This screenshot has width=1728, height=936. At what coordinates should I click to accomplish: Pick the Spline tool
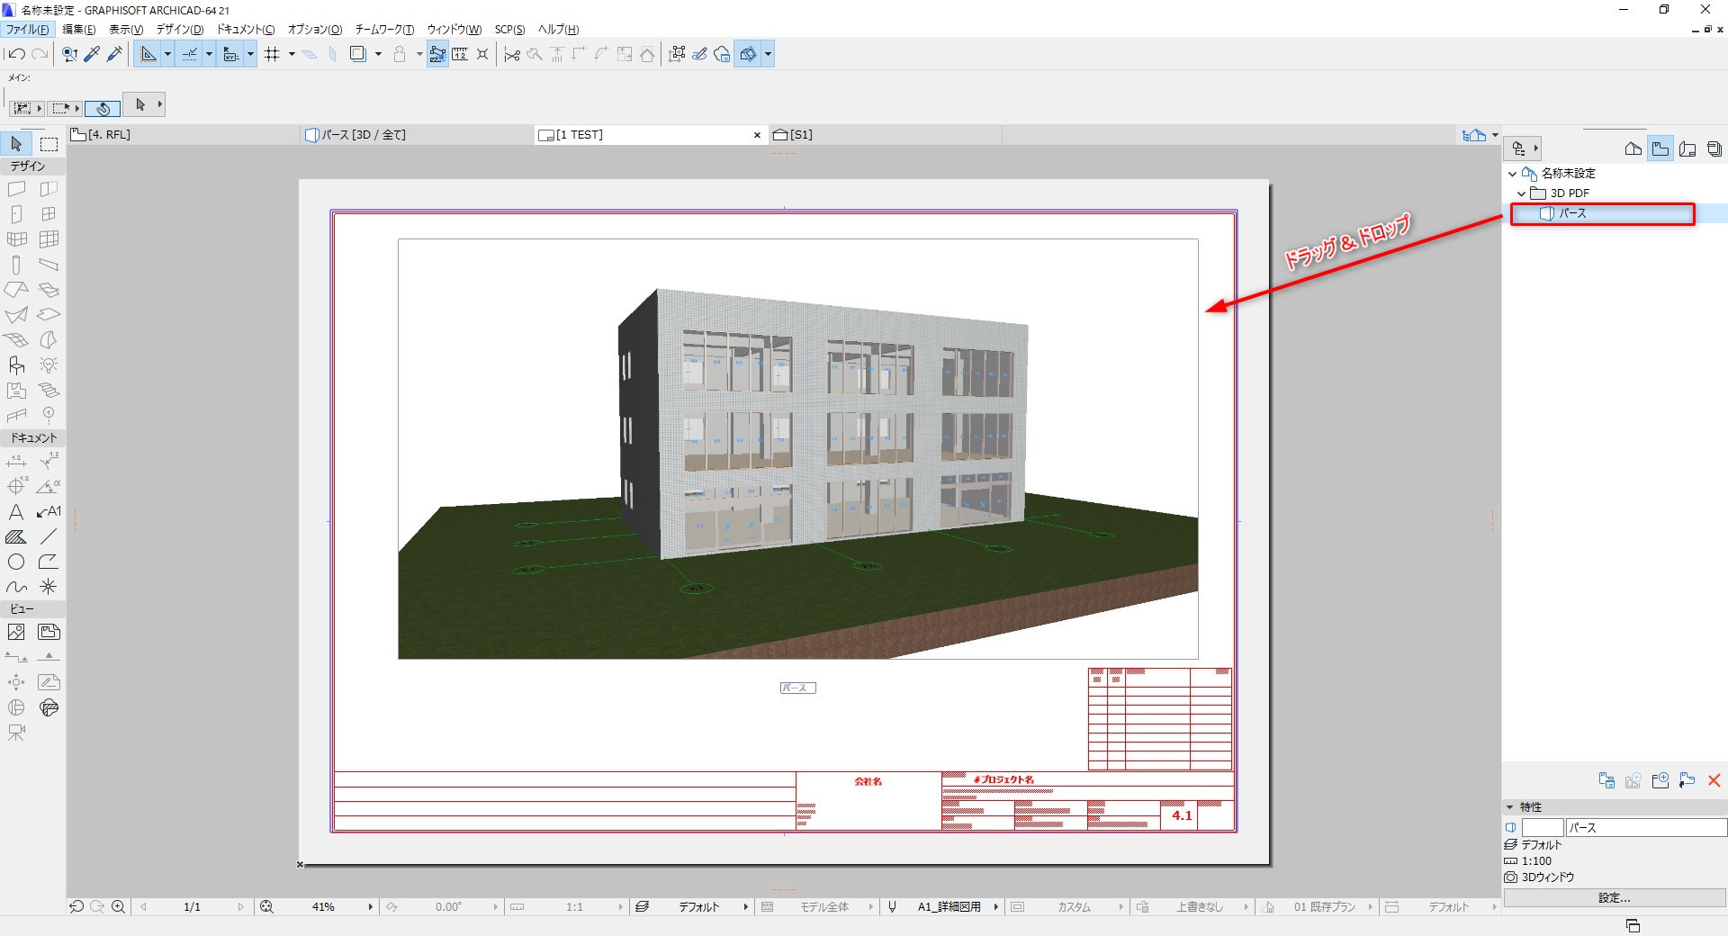pos(16,588)
